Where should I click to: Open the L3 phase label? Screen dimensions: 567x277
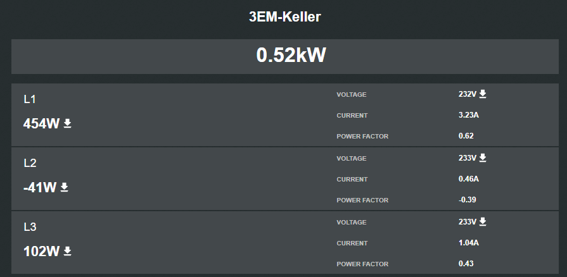click(x=30, y=227)
